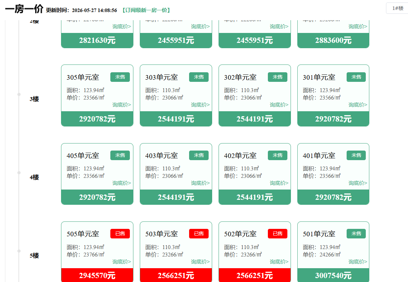
Task: Click the 2544191元 price bar of unit 403
Action: point(176,197)
